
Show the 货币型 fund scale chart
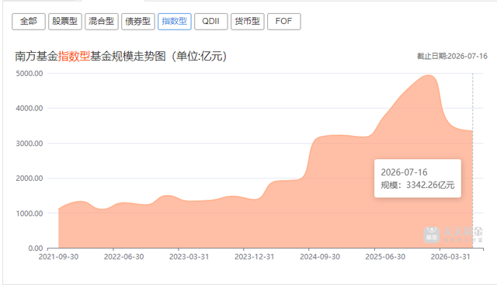(x=247, y=22)
